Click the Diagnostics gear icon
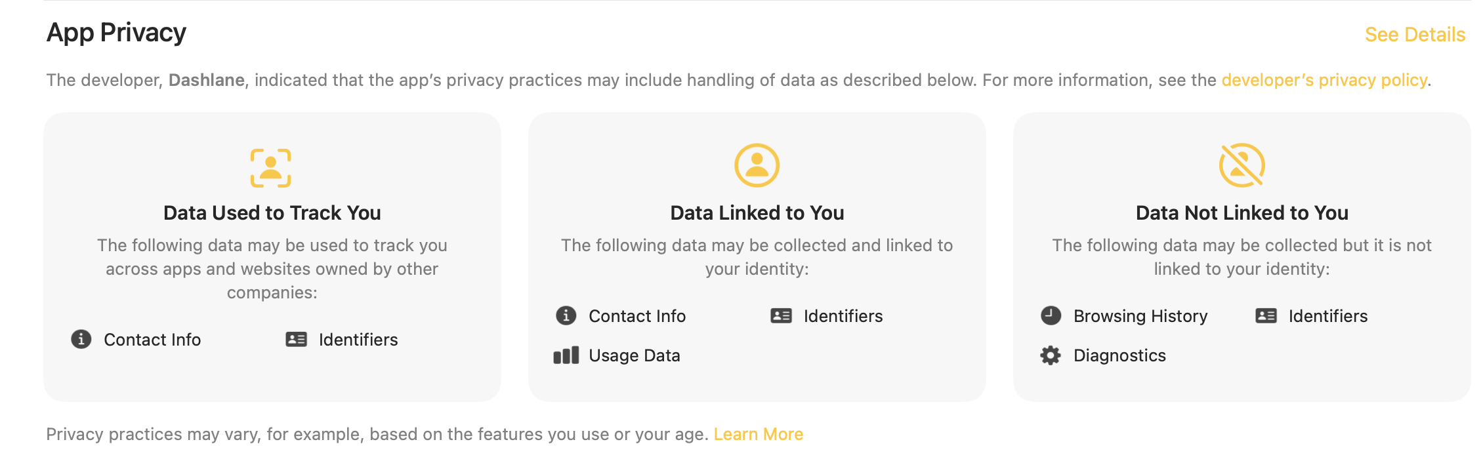1483x463 pixels. tap(1051, 355)
